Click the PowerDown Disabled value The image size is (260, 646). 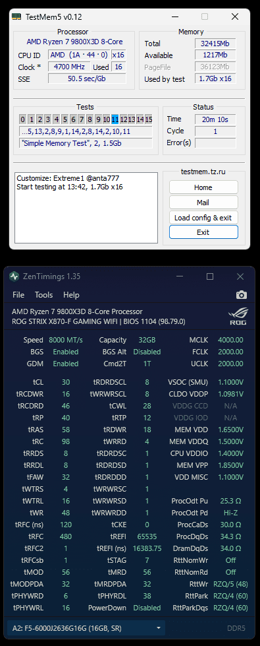click(147, 608)
